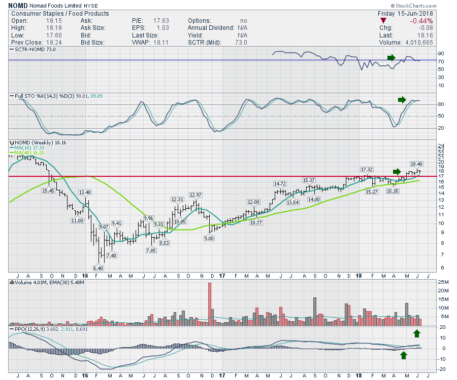Viewport: 457px width, 380px height.
Task: Click the 10.77 price label
Action: point(256,223)
